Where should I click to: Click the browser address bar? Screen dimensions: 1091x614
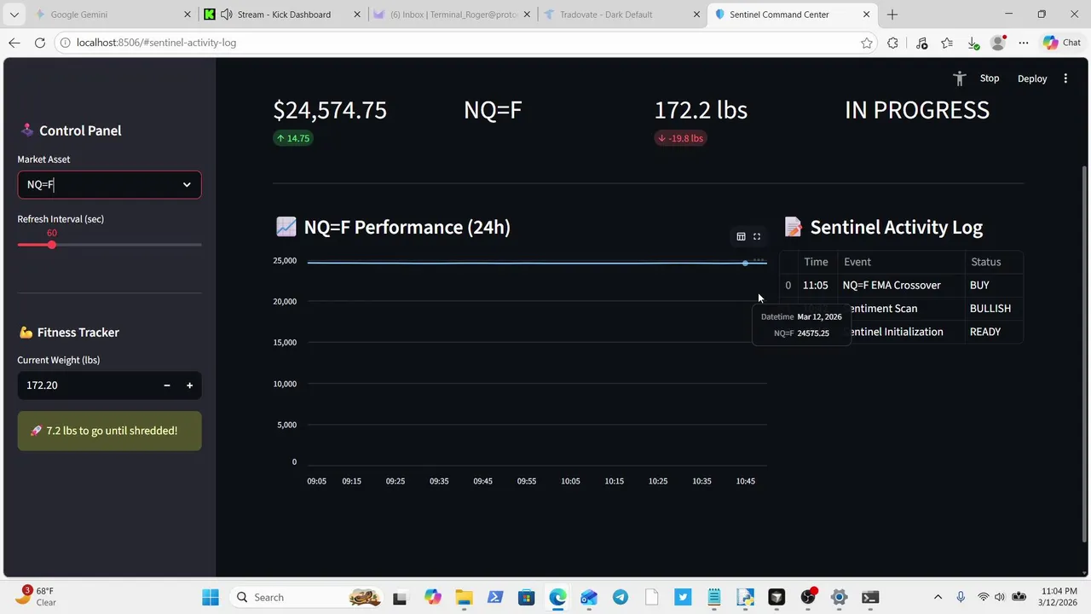point(465,43)
